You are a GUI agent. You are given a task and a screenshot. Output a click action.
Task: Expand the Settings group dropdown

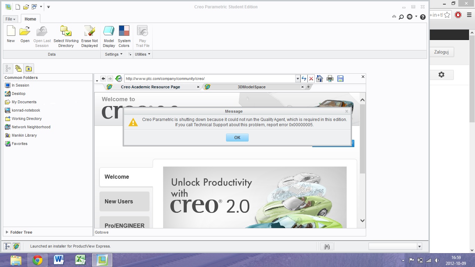[x=114, y=54]
